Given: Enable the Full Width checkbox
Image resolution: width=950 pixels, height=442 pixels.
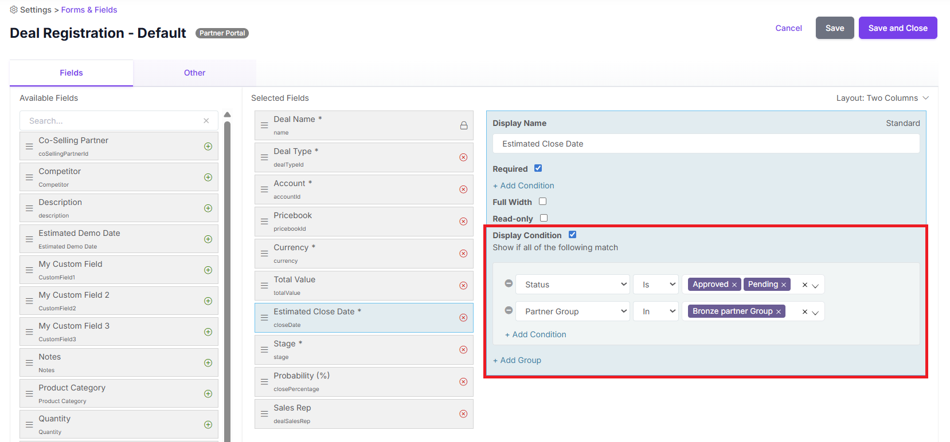Looking at the screenshot, I should [542, 202].
